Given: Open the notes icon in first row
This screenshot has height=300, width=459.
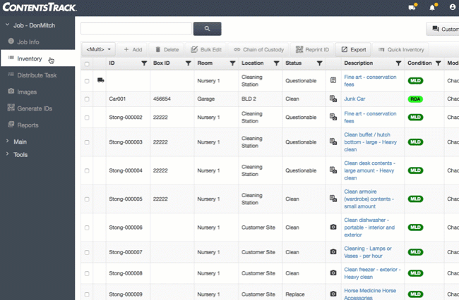Looking at the screenshot, I should coord(333,80).
